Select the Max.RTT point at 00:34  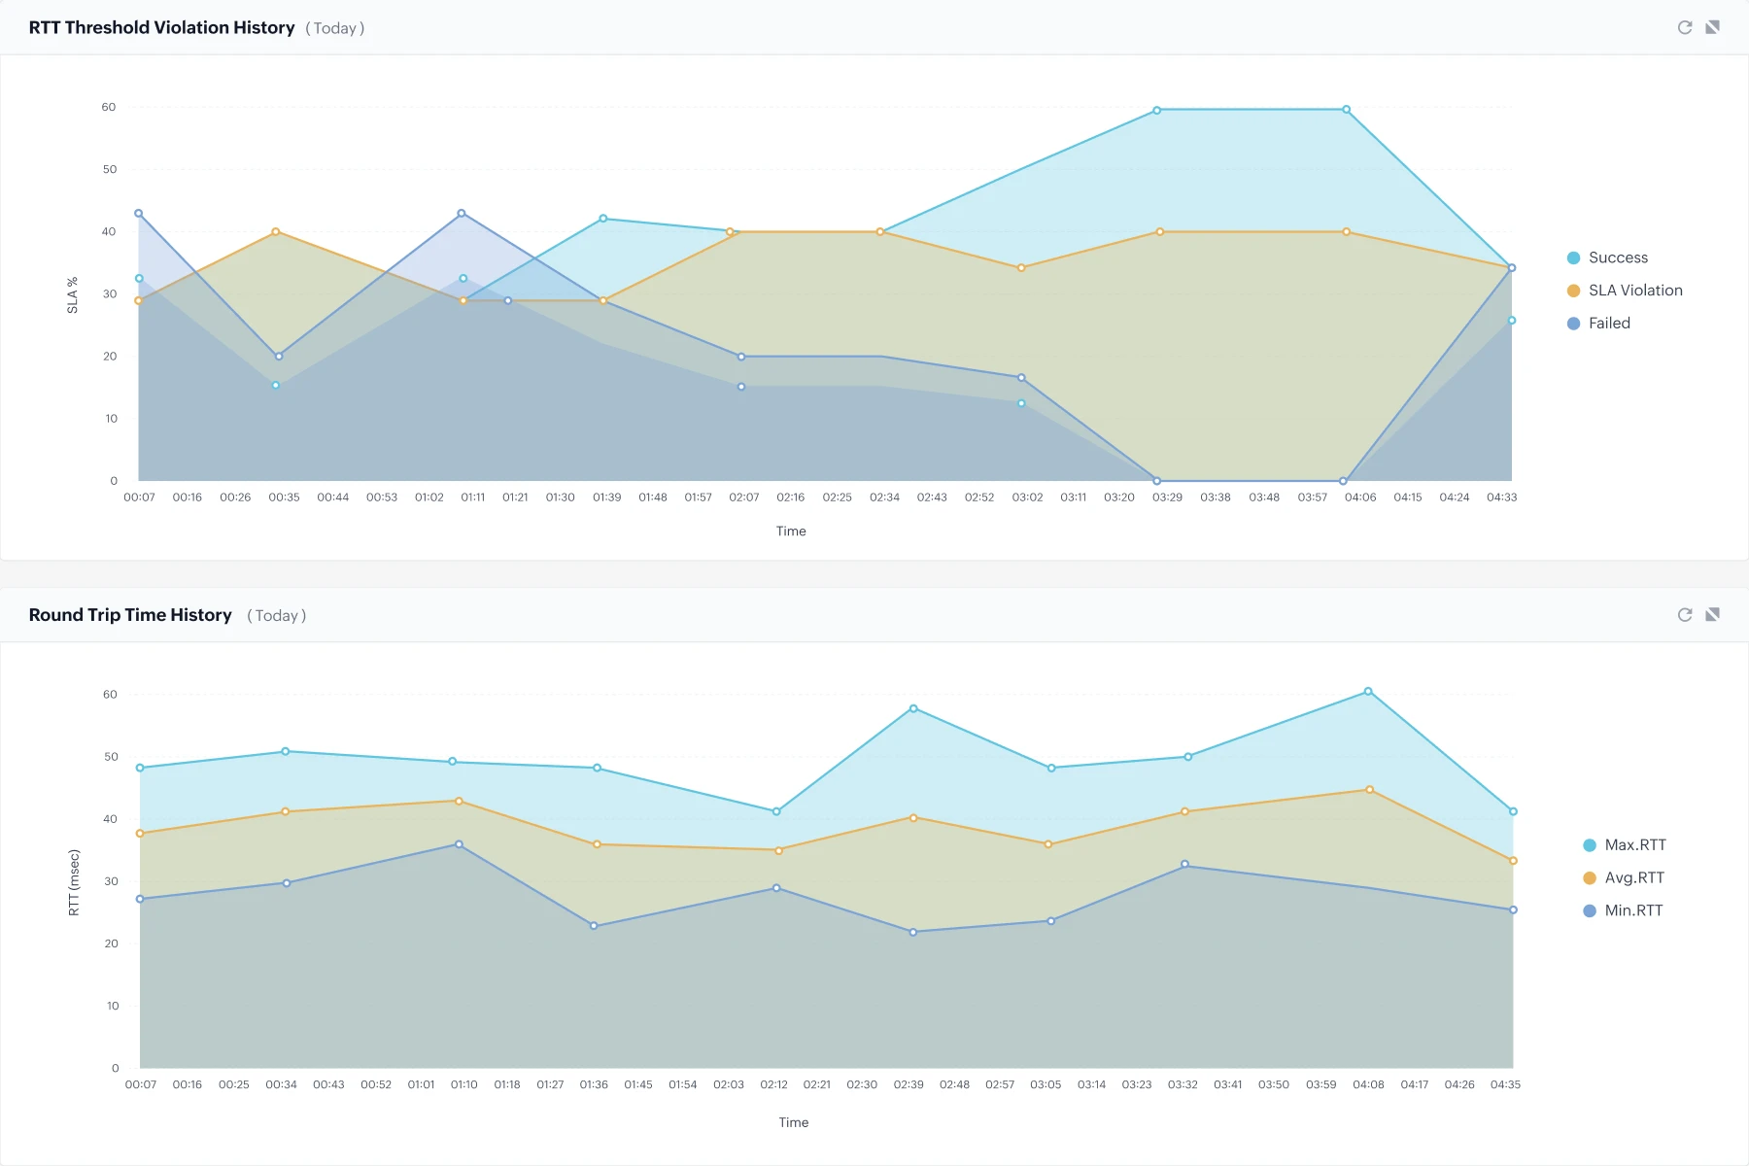[285, 751]
